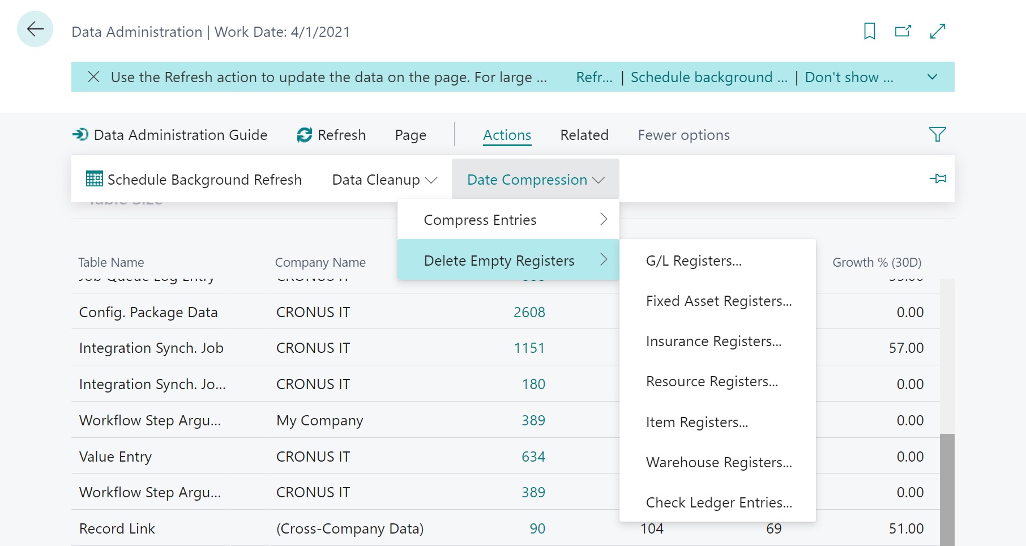Screen dimensions: 1026x546
Task: Pin the actions toolbar
Action: point(939,178)
